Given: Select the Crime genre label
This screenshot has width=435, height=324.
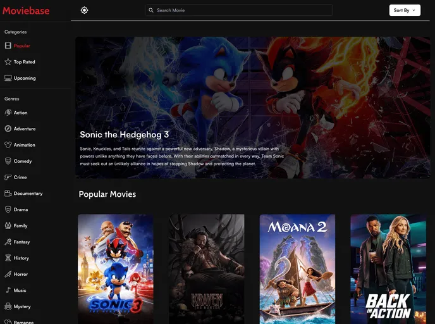Looking at the screenshot, I should point(20,177).
